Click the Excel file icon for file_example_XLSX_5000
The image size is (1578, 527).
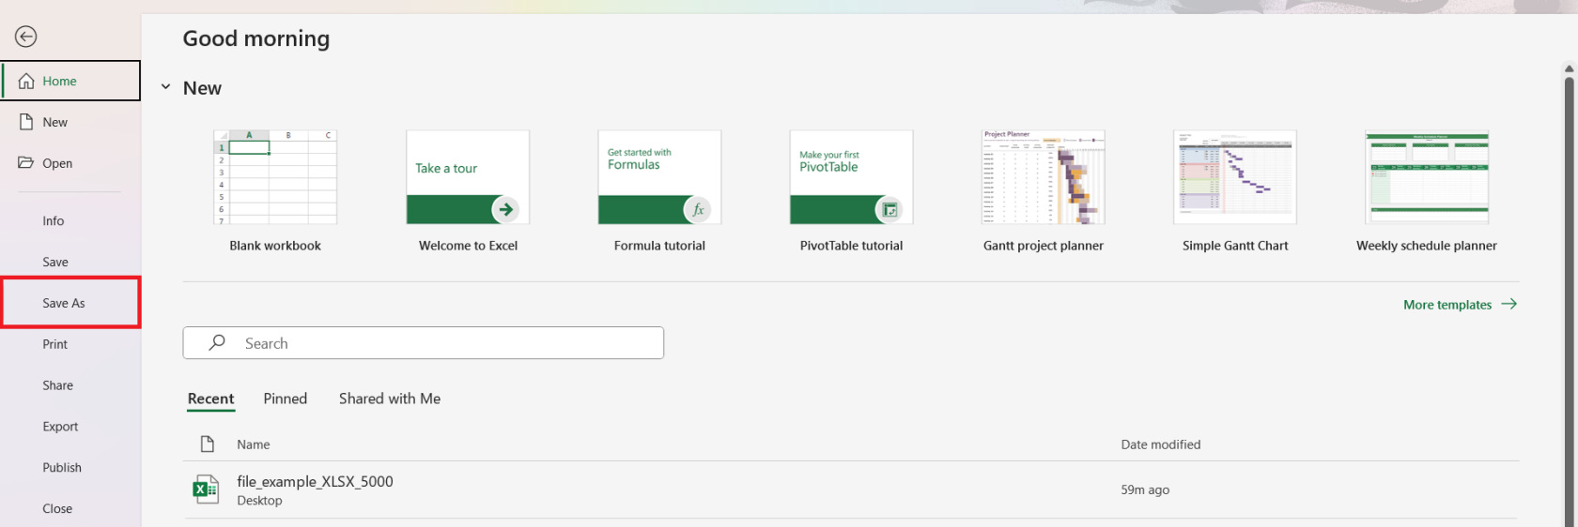pos(206,489)
